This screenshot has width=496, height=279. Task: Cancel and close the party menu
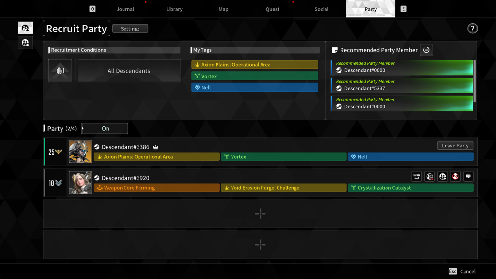(467, 271)
